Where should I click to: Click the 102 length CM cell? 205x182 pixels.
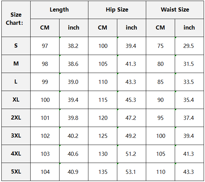pyautogui.click(x=45, y=136)
